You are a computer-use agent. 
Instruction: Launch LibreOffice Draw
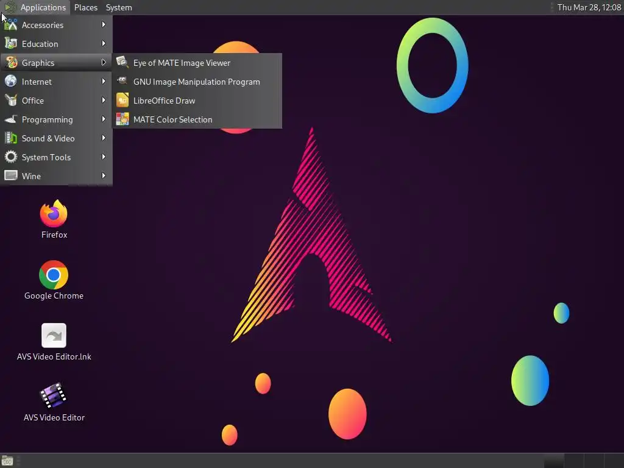(197, 101)
